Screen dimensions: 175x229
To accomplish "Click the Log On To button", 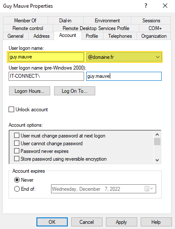I will (75, 91).
